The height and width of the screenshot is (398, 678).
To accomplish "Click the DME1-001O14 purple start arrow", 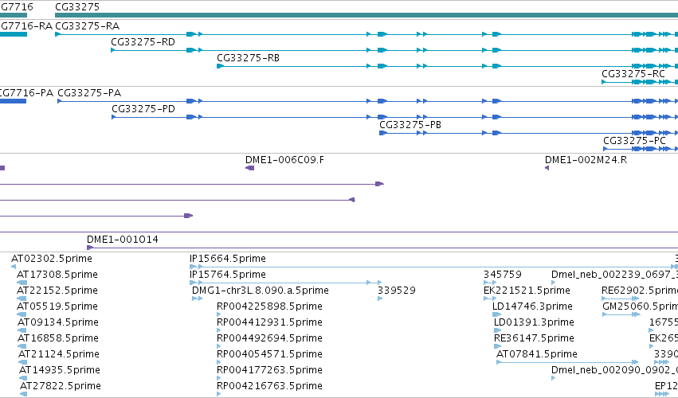I will tap(90, 248).
